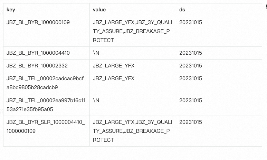
Task: Select the value cell in JBZ_BL_BYR_SLR row
Action: point(132,131)
